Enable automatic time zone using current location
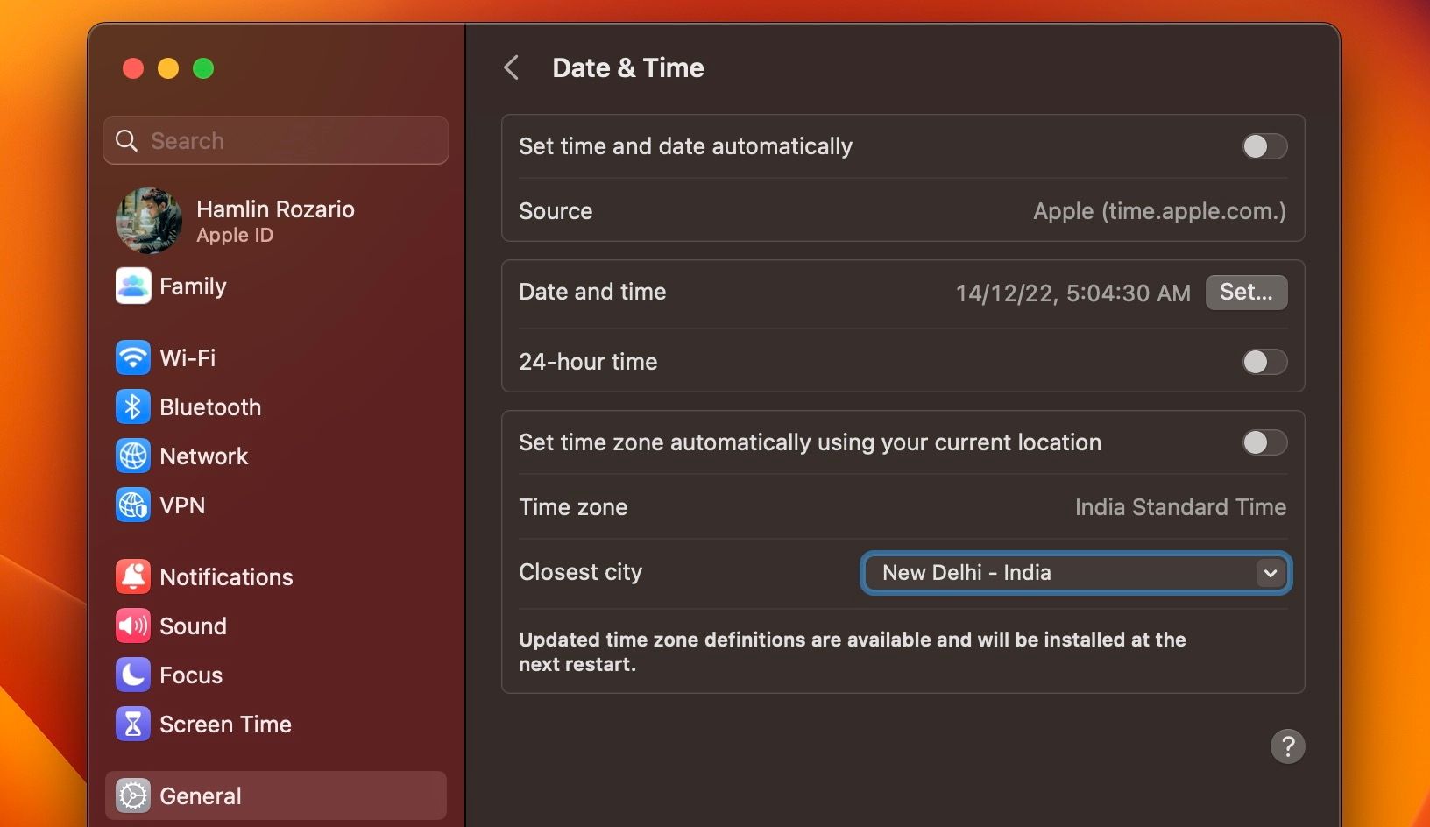Image resolution: width=1430 pixels, height=827 pixels. pyautogui.click(x=1263, y=442)
